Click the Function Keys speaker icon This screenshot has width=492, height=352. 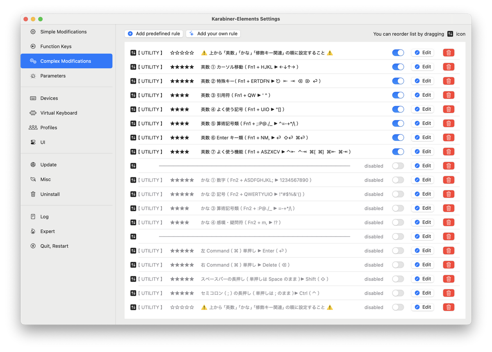pos(33,46)
